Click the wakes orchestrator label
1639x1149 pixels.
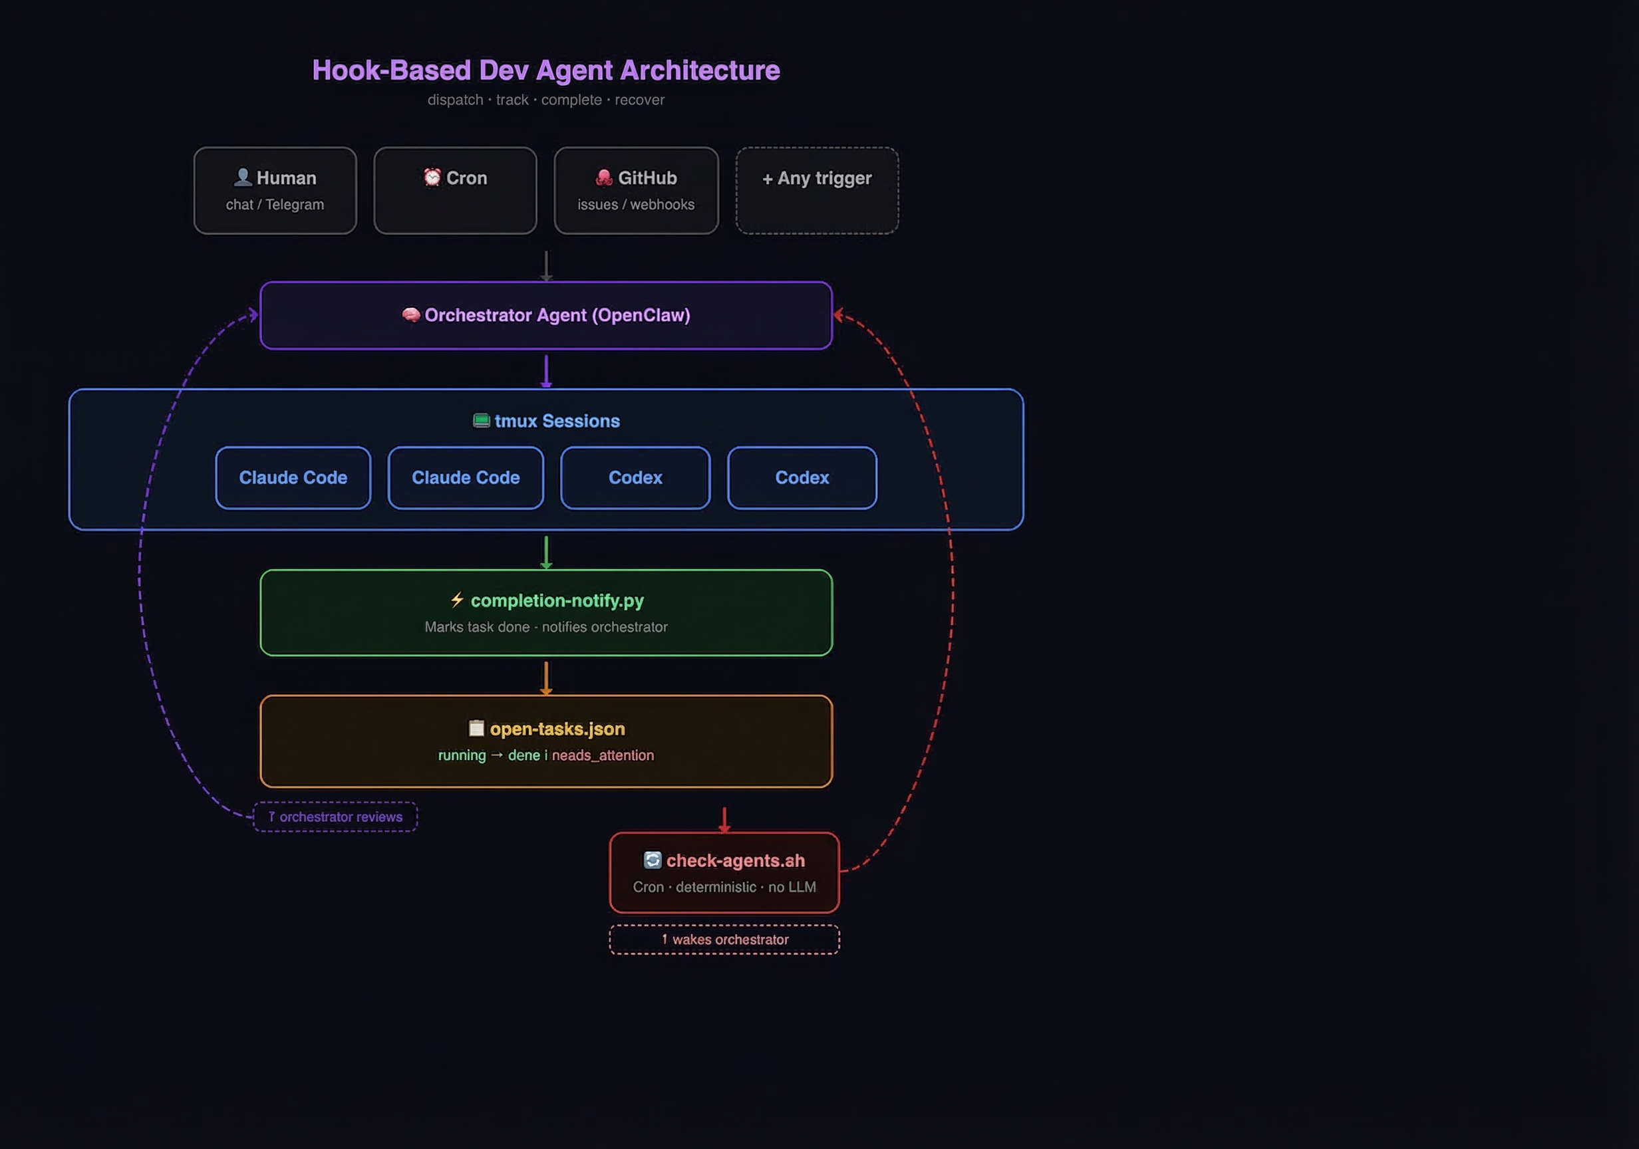[724, 940]
